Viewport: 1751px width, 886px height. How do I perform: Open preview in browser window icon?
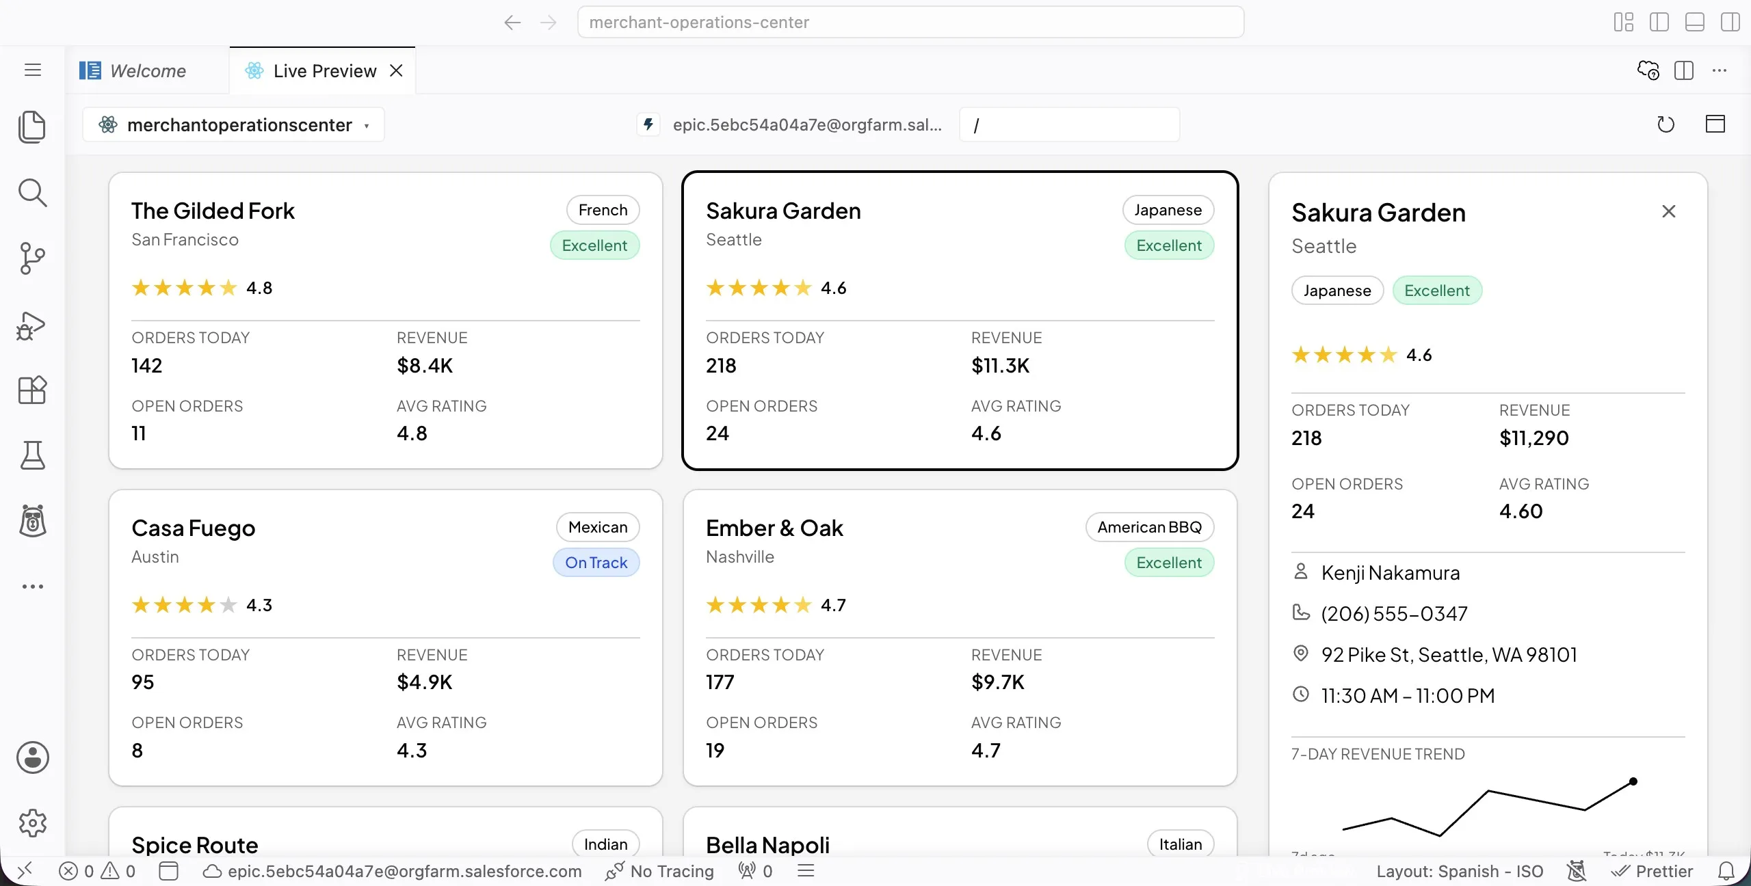click(1715, 124)
